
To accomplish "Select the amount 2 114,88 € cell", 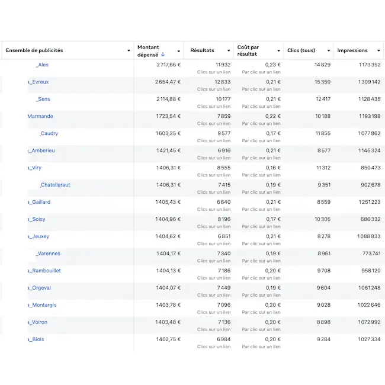I will 168,99.
